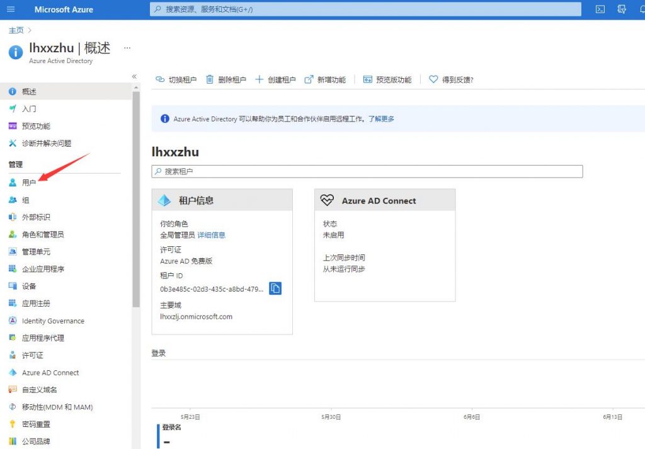Click the Azure AD Connect heartbeat icon
Image resolution: width=645 pixels, height=449 pixels.
[x=328, y=200]
